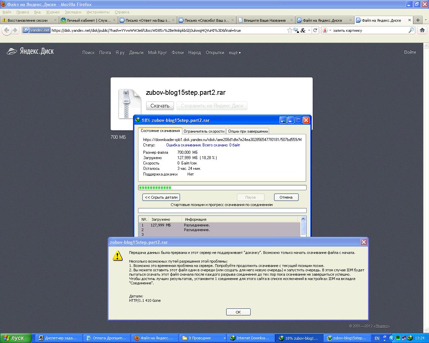Click the browser back arrow button

[x=7, y=30]
